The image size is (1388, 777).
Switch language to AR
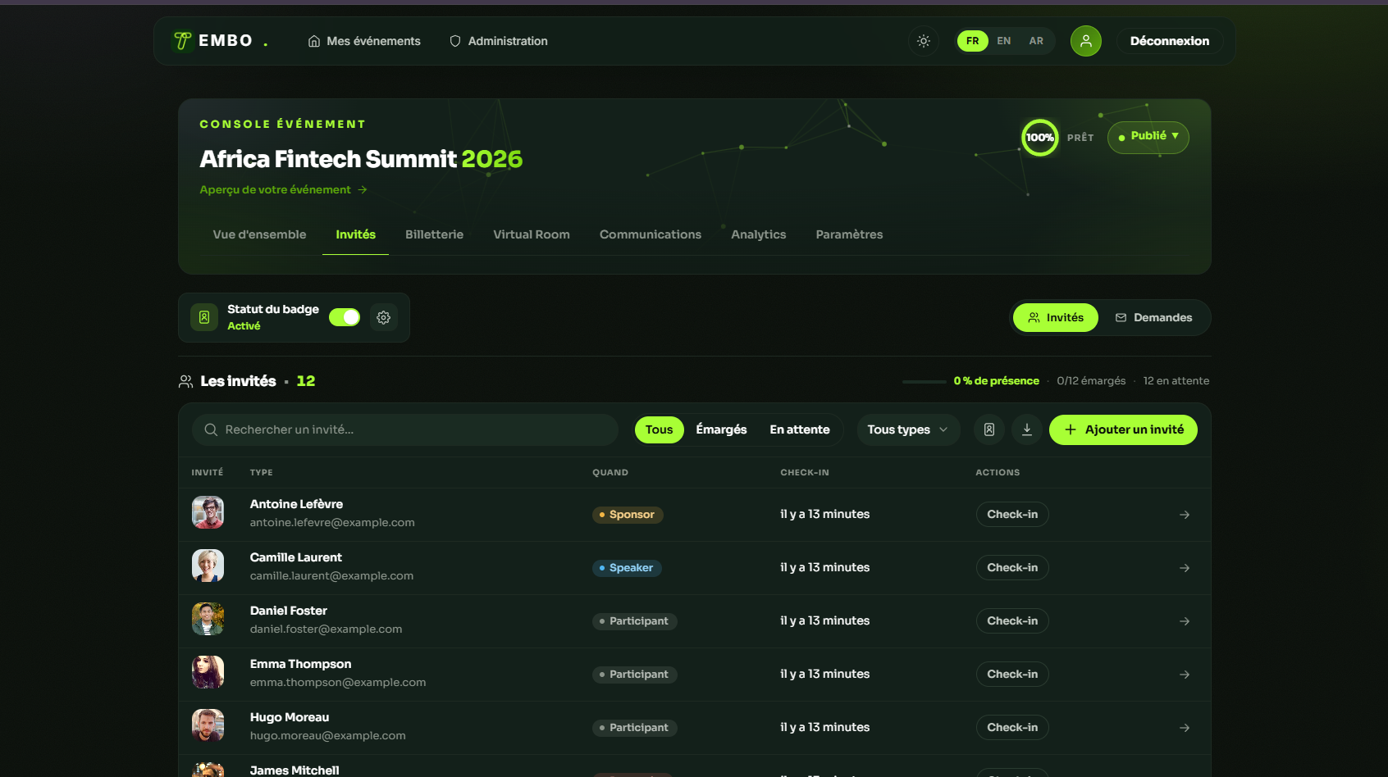(1036, 41)
